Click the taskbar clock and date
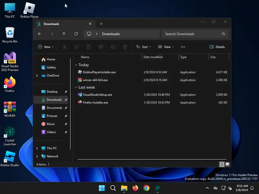 [x=242, y=188]
